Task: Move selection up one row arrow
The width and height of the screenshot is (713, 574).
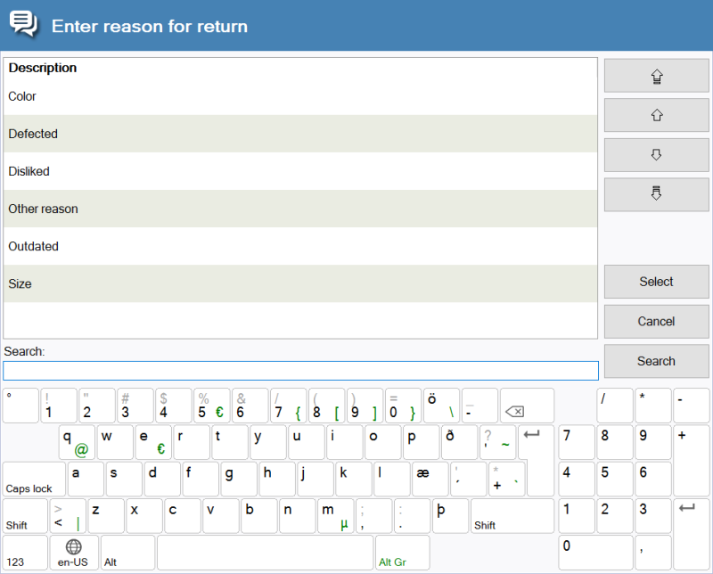Action: [656, 115]
